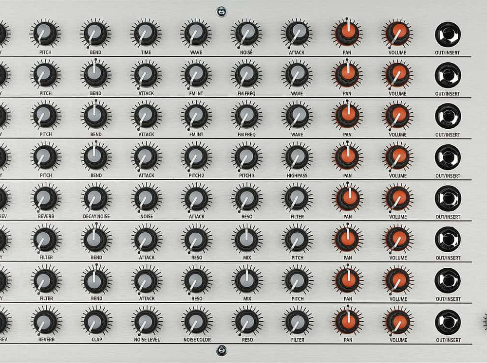Click the OUT/INSERT jack in the TIME row
This screenshot has width=487, height=363.
point(448,34)
